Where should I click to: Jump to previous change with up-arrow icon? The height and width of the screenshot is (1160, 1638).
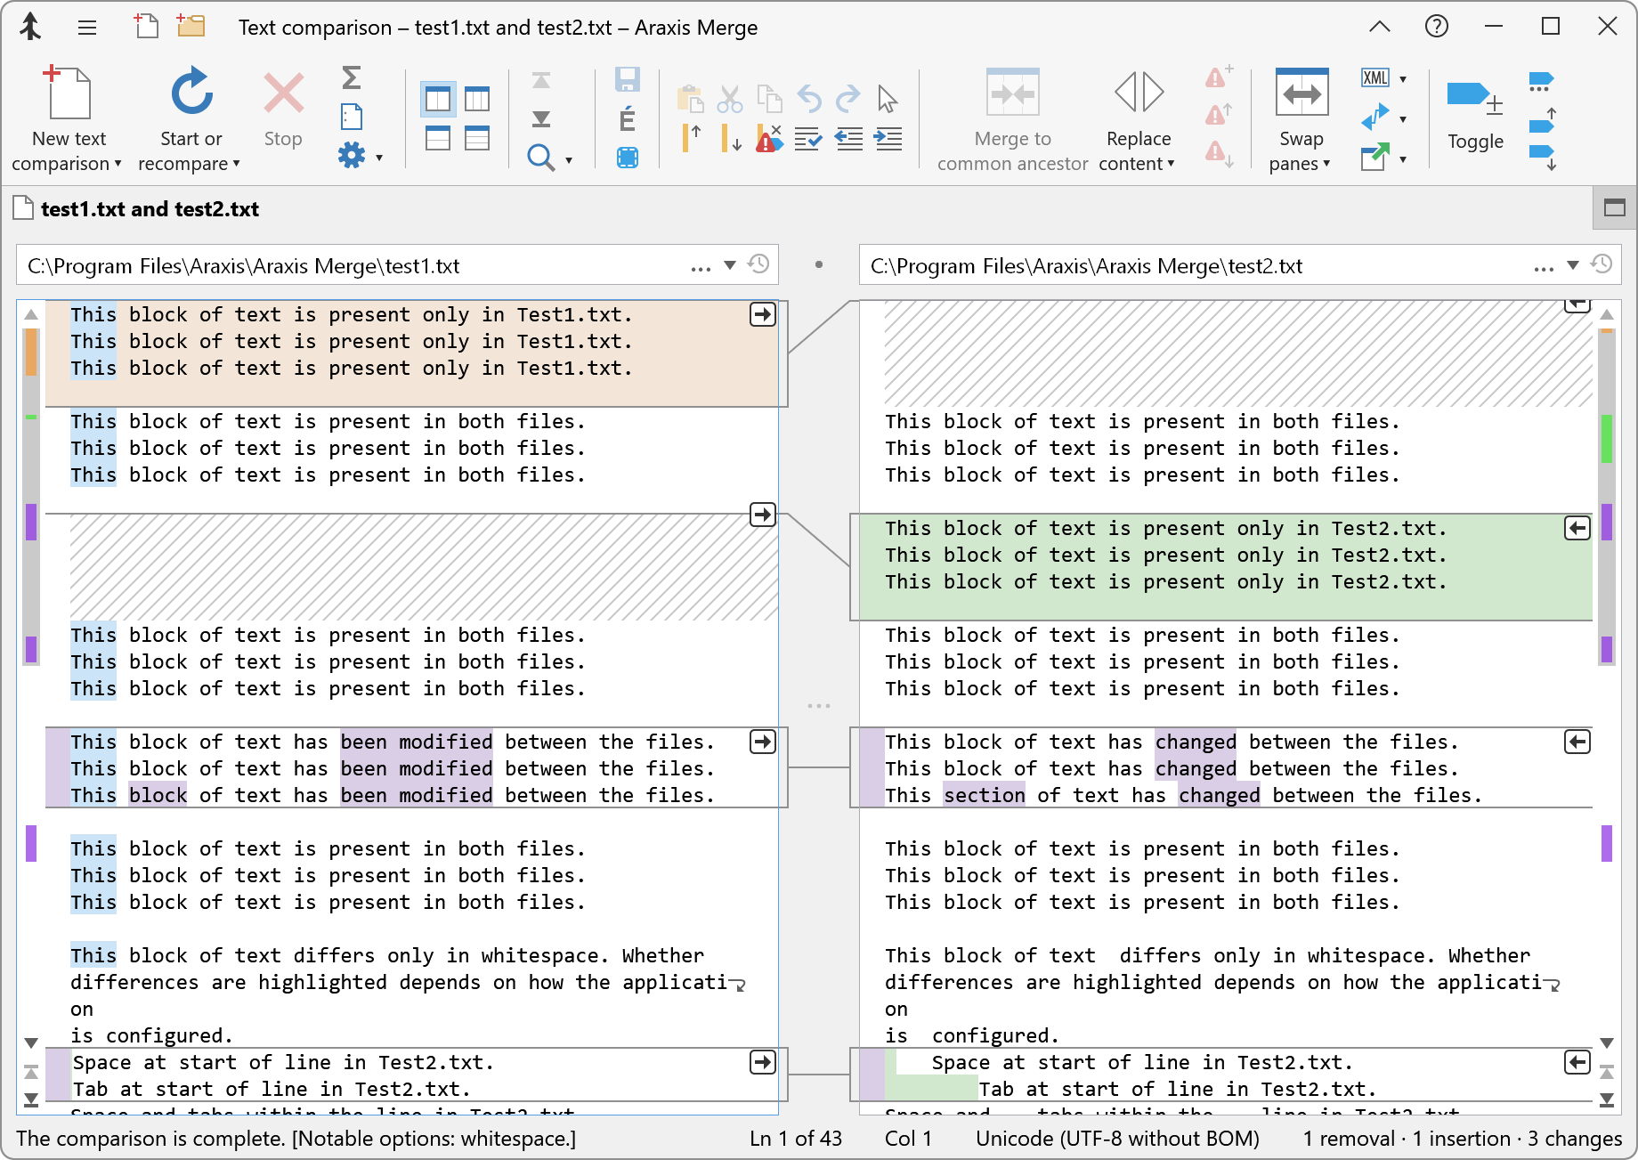[692, 138]
